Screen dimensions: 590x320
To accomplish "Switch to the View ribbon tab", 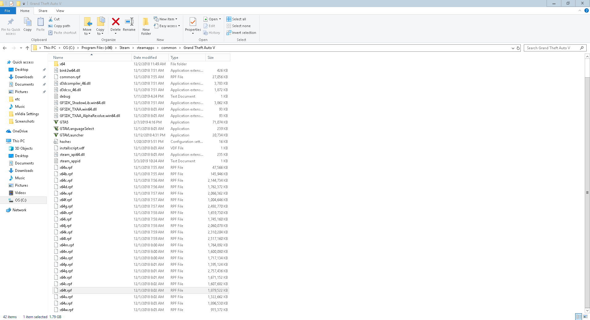I will pos(60,11).
